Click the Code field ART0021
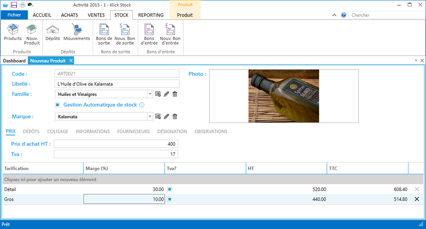Viewport: 426px width, 229px height. [x=117, y=73]
